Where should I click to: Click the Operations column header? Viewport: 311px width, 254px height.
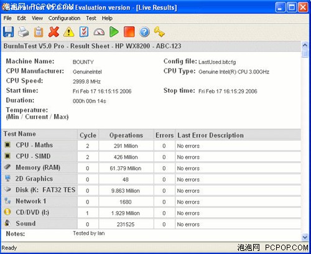(126, 135)
